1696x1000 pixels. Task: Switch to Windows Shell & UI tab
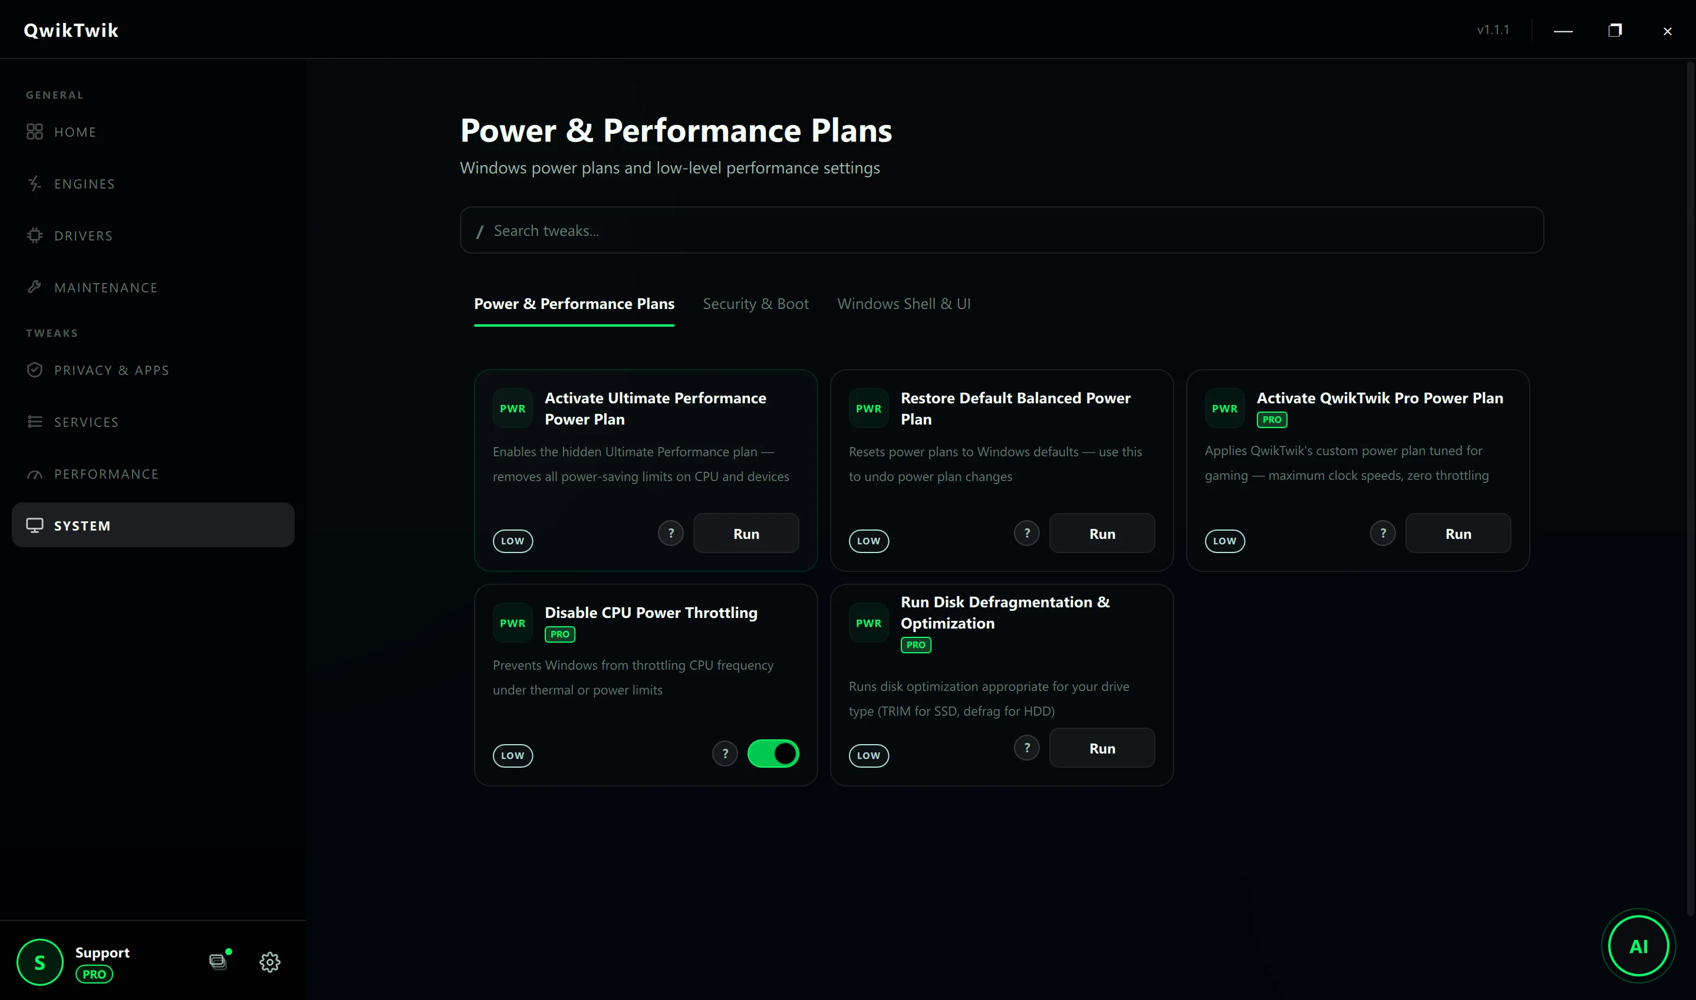click(904, 304)
